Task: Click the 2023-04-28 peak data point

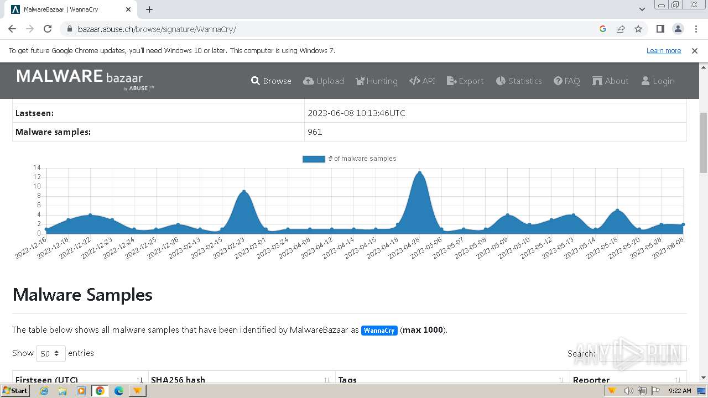Action: click(x=420, y=172)
